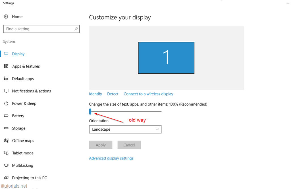This screenshot has width=291, height=189.
Task: Open Offline maps settings
Action: click(6, 141)
